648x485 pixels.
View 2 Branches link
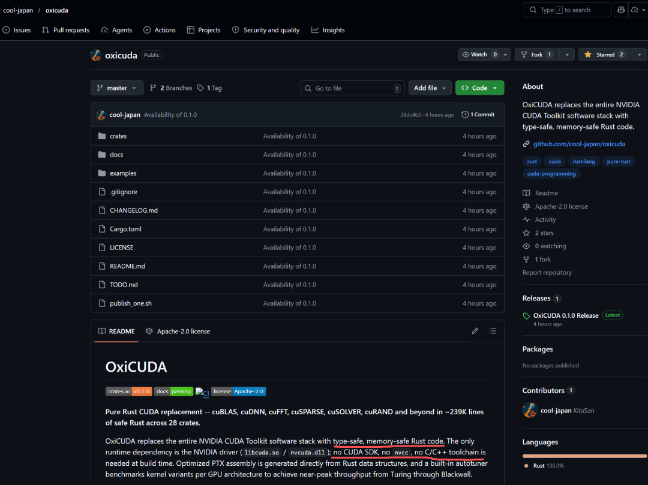(x=170, y=88)
